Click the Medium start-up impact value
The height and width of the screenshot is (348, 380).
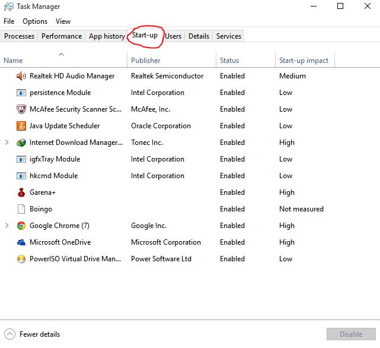click(x=292, y=76)
